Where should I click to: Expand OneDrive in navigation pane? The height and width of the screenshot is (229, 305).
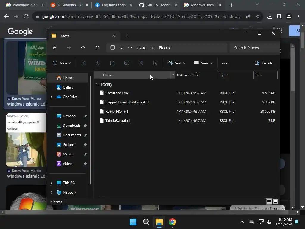point(51,97)
